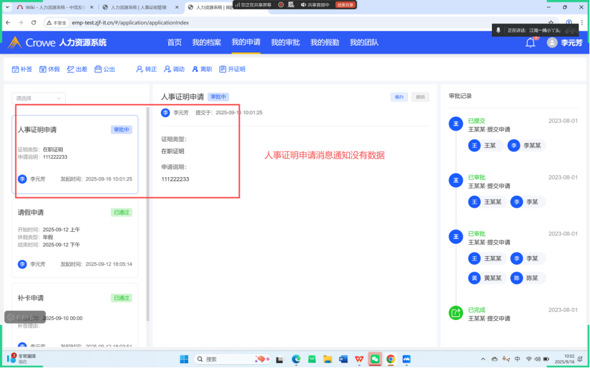
Task: Select 我的申请 navigation item
Action: pyautogui.click(x=246, y=43)
